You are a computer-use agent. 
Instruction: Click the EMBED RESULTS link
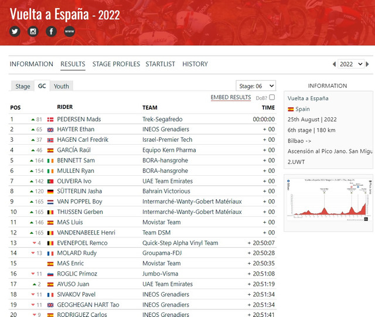click(231, 97)
